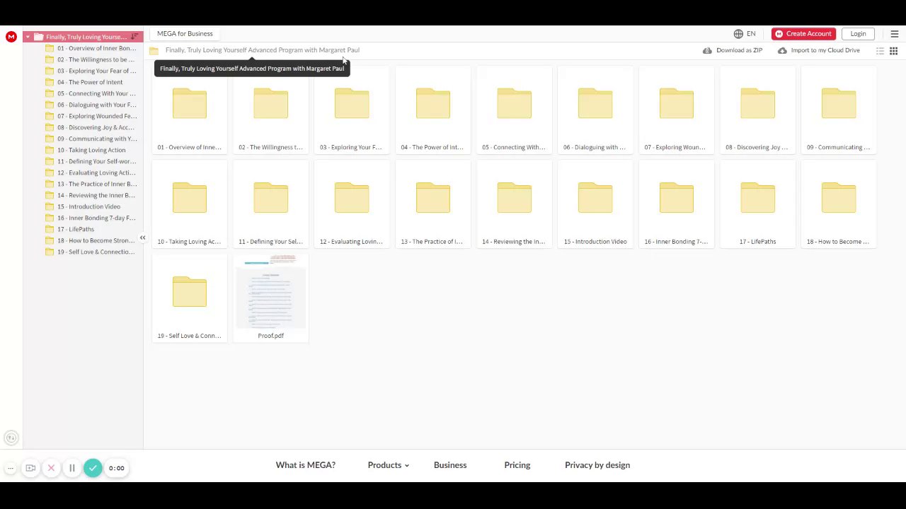Open the hamburger menu icon
The width and height of the screenshot is (906, 509).
pos(894,34)
